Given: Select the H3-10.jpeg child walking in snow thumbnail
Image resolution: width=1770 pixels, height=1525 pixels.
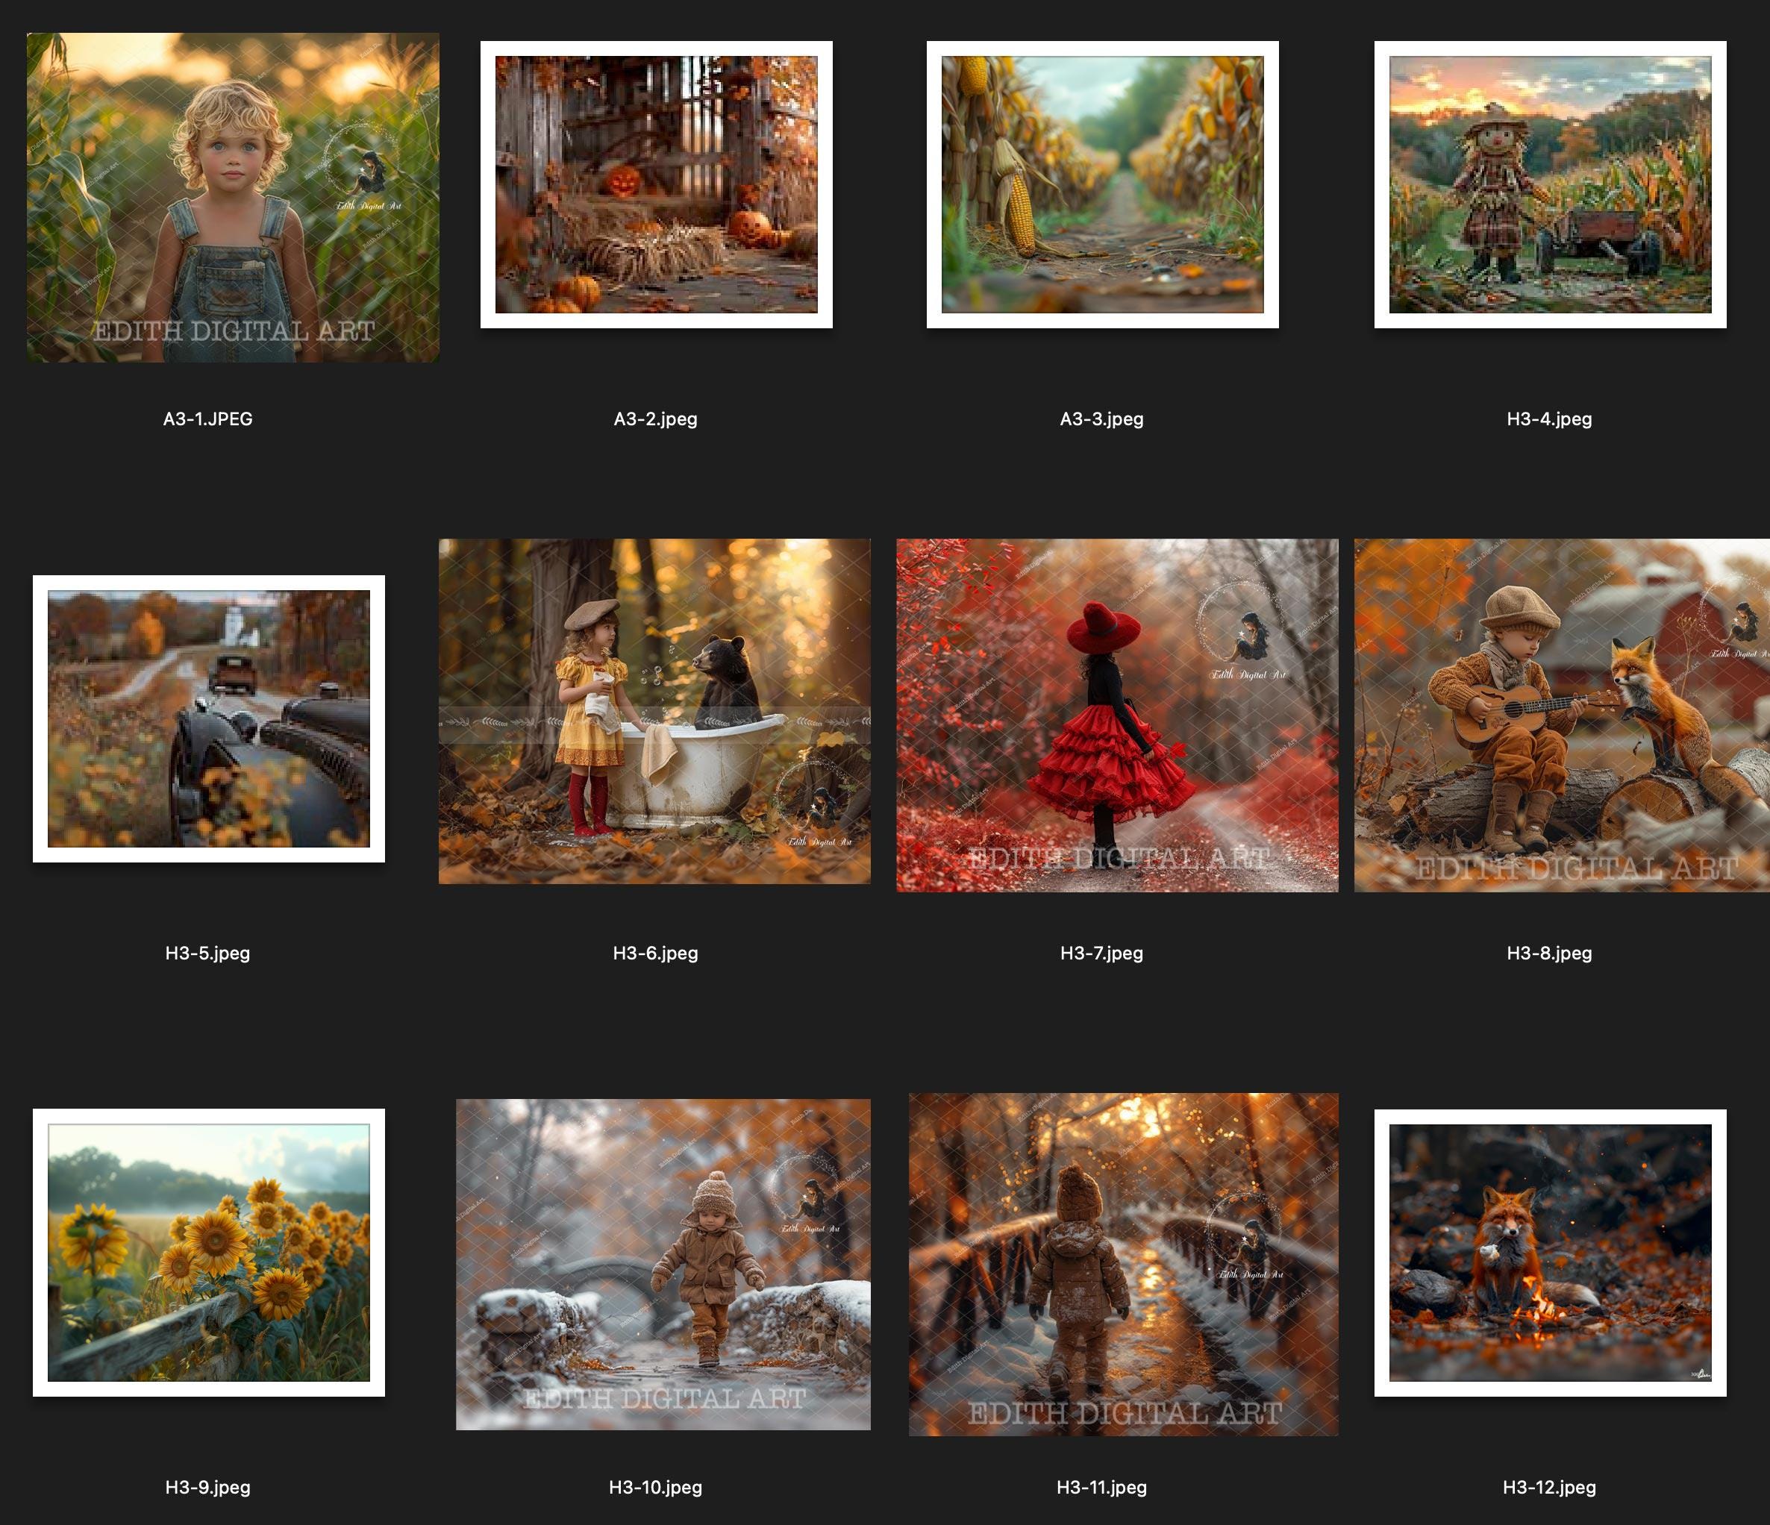Looking at the screenshot, I should (x=664, y=1265).
